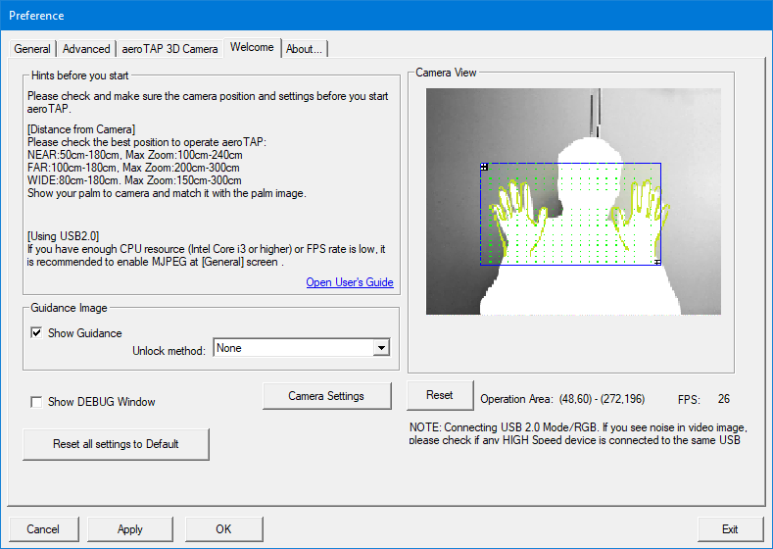The image size is (773, 549).
Task: Select the Welcome tab
Action: click(252, 47)
